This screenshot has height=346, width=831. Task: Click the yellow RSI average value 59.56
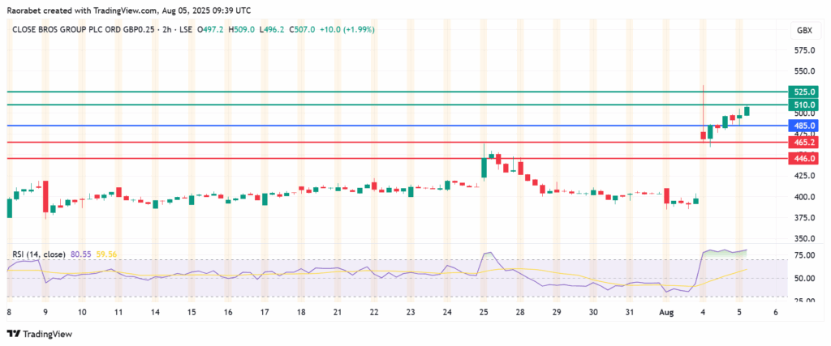pos(107,254)
